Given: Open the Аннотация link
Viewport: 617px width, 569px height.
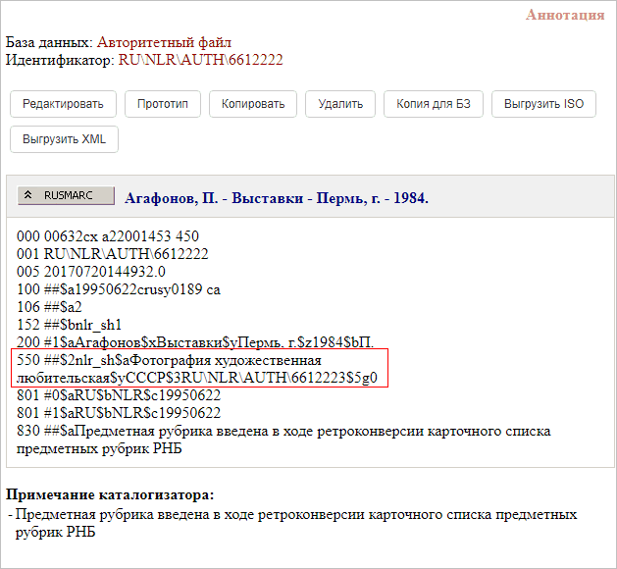Looking at the screenshot, I should 565,15.
